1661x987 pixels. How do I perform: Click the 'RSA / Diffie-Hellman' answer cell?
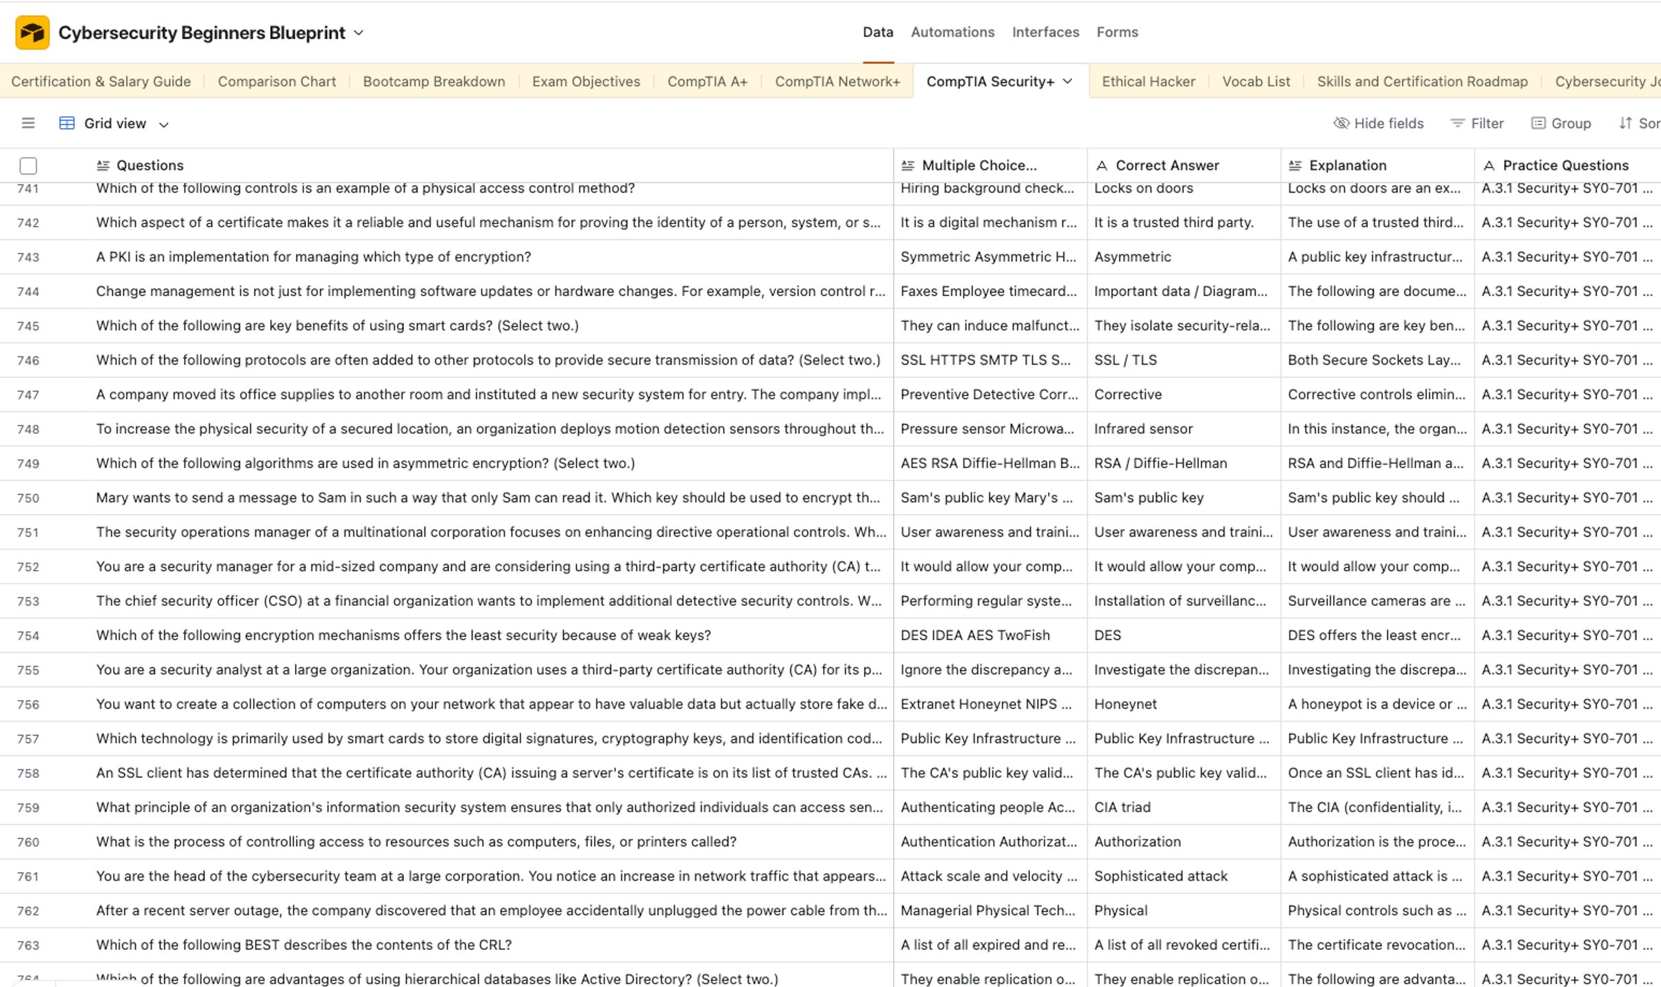1184,463
